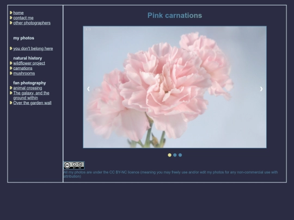
Task: Click the arrow bullet beside Over the garden wall
Action: click(11, 103)
